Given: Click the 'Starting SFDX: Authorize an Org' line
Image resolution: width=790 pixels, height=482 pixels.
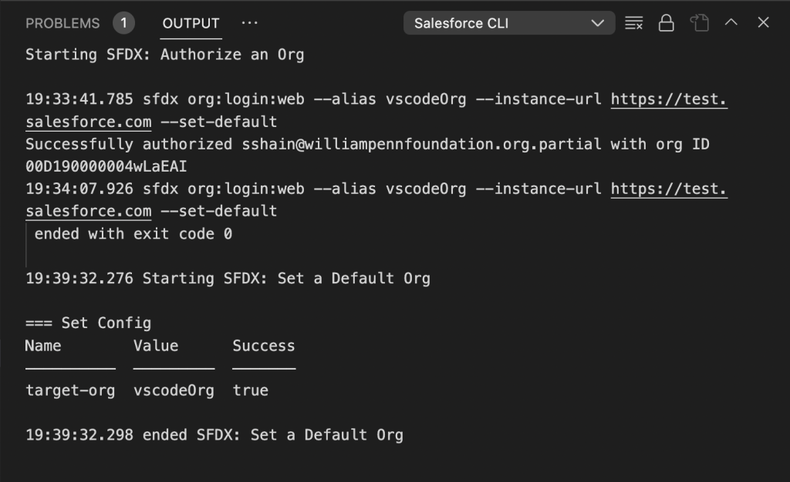Looking at the screenshot, I should 165,55.
